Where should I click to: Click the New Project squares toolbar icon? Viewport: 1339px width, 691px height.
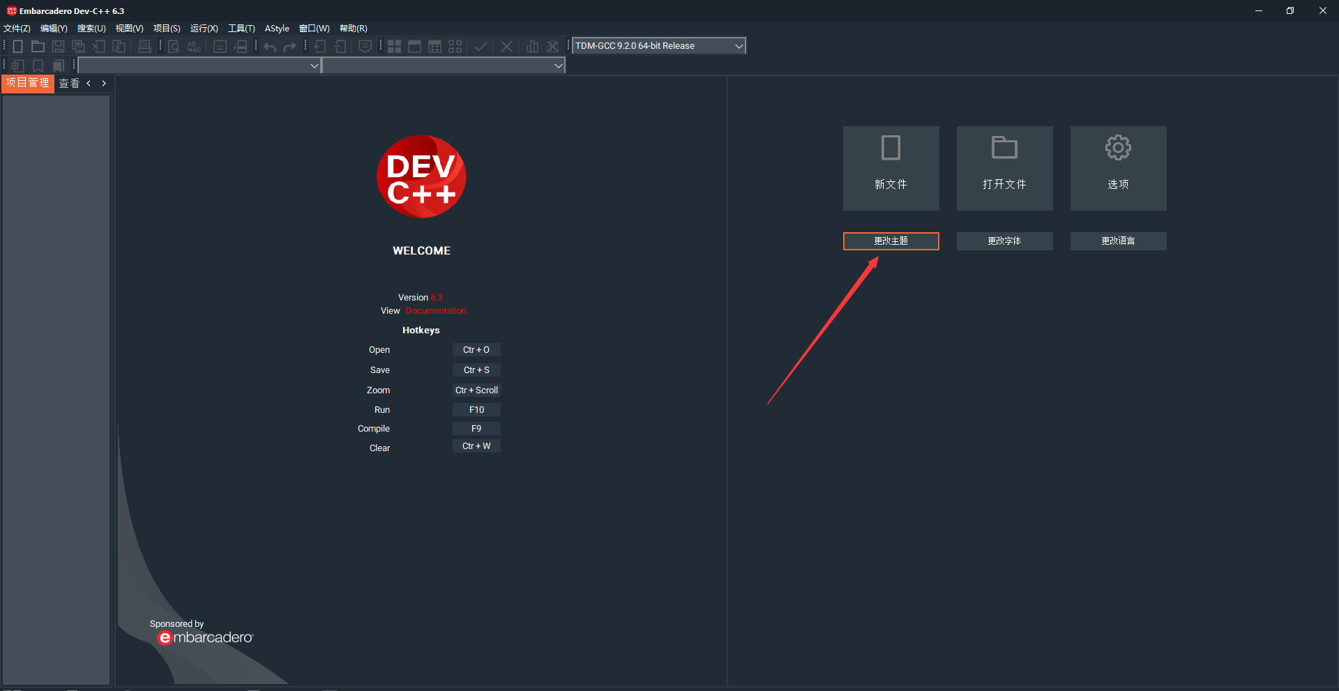394,46
